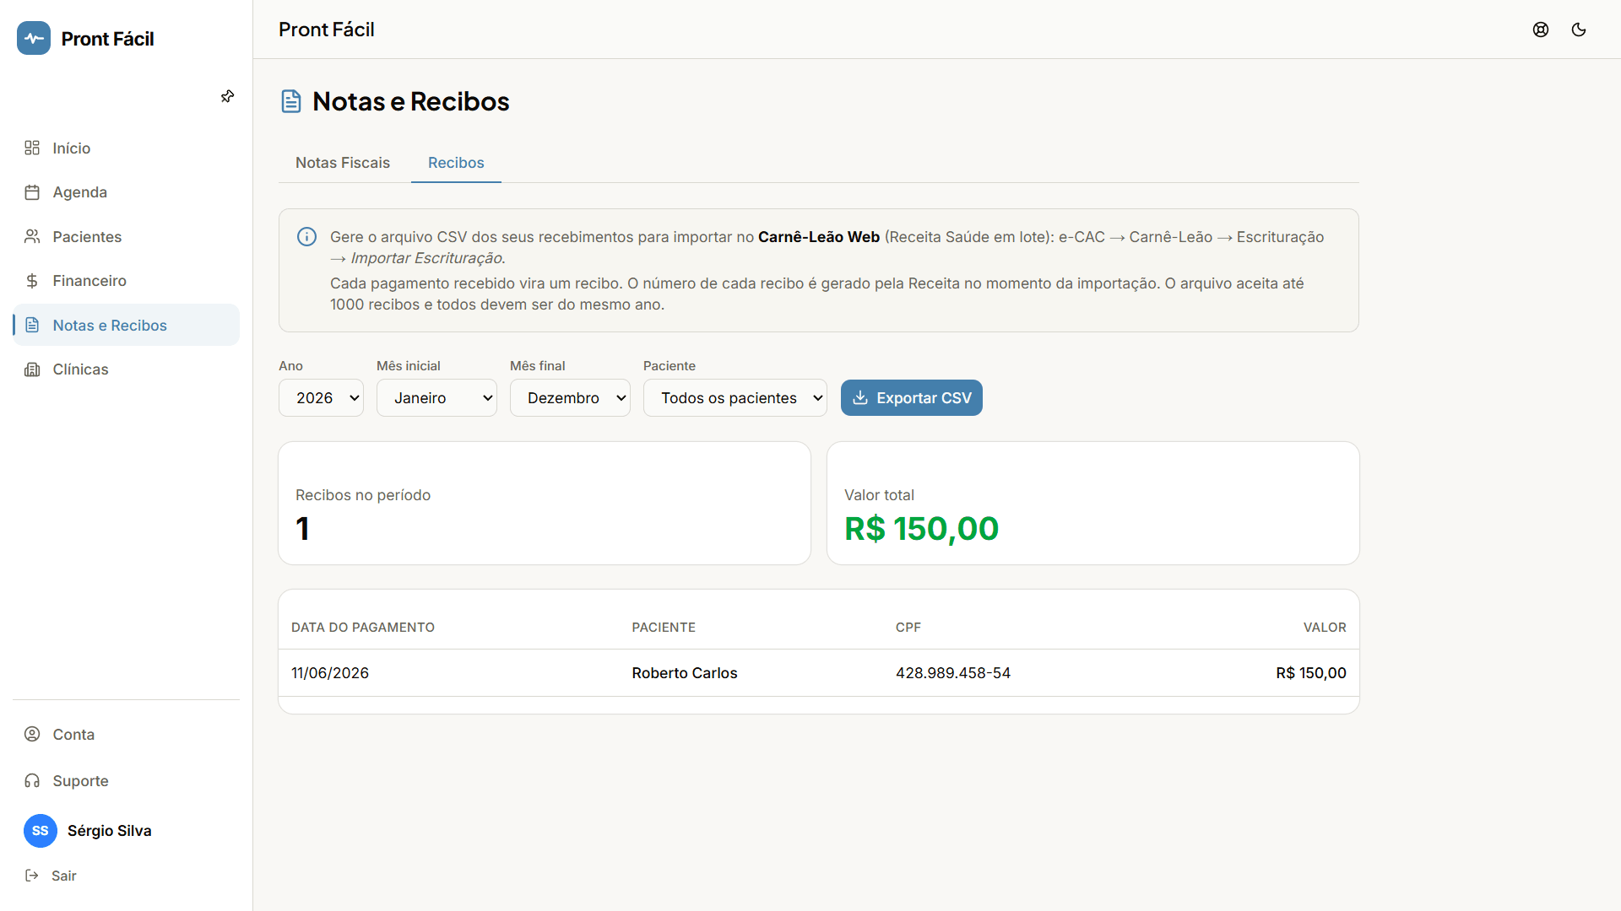This screenshot has width=1621, height=911.
Task: Click the SS avatar of Sérgio Silva
Action: (x=41, y=831)
